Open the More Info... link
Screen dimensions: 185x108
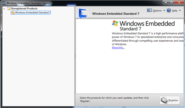coord(118,48)
